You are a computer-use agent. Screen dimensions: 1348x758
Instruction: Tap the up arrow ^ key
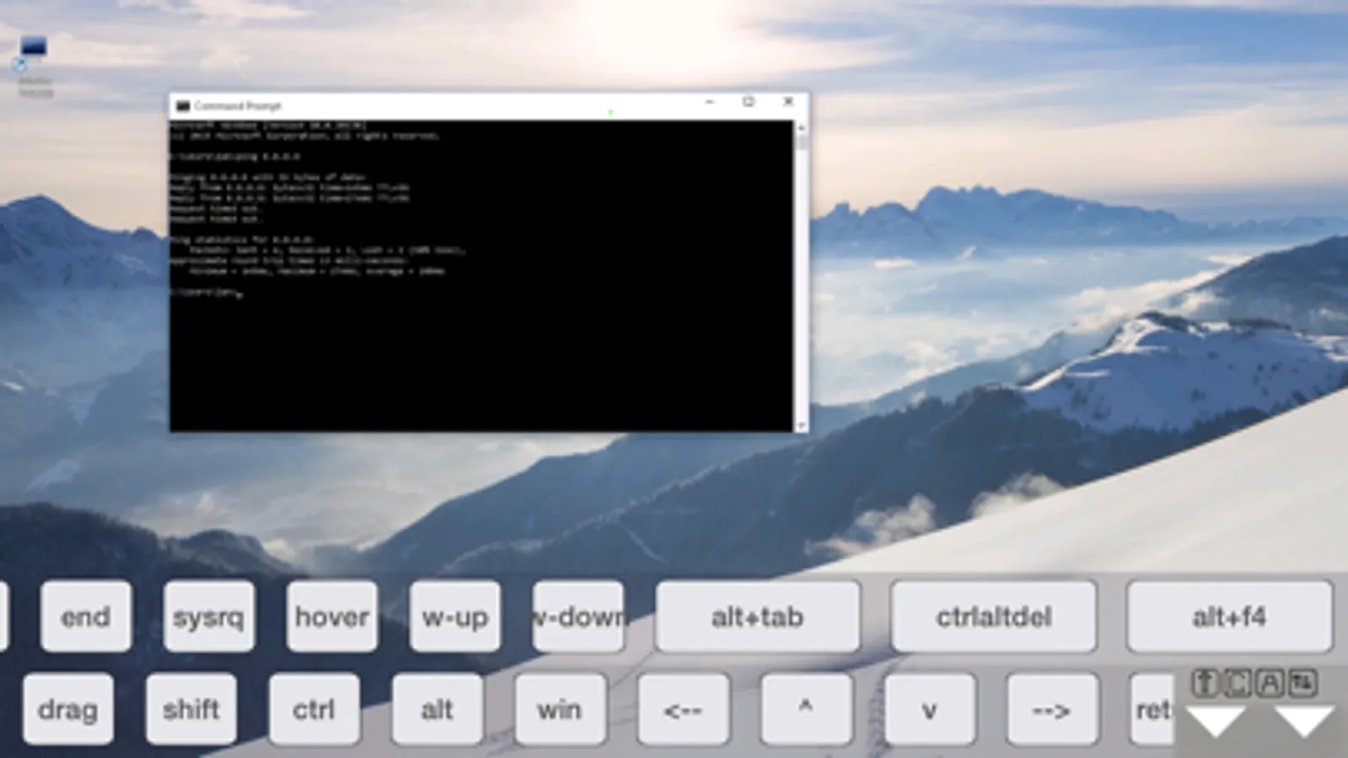tap(806, 709)
